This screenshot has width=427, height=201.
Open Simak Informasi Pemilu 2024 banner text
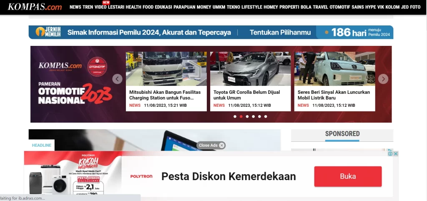149,33
